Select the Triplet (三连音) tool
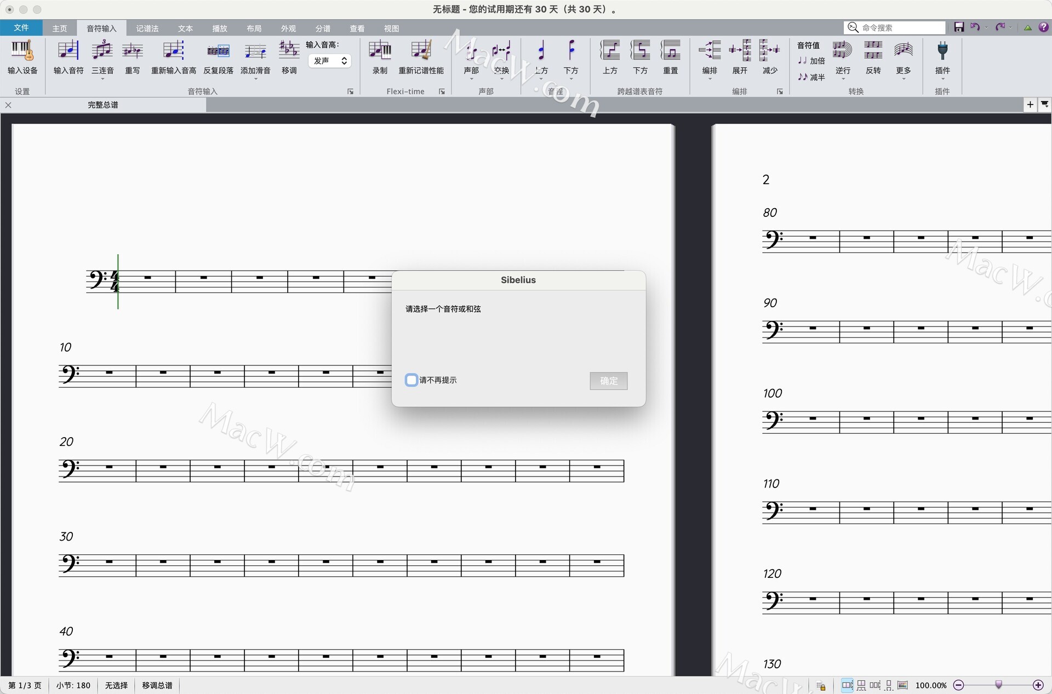Screen dimensions: 1052x694 click(x=102, y=50)
